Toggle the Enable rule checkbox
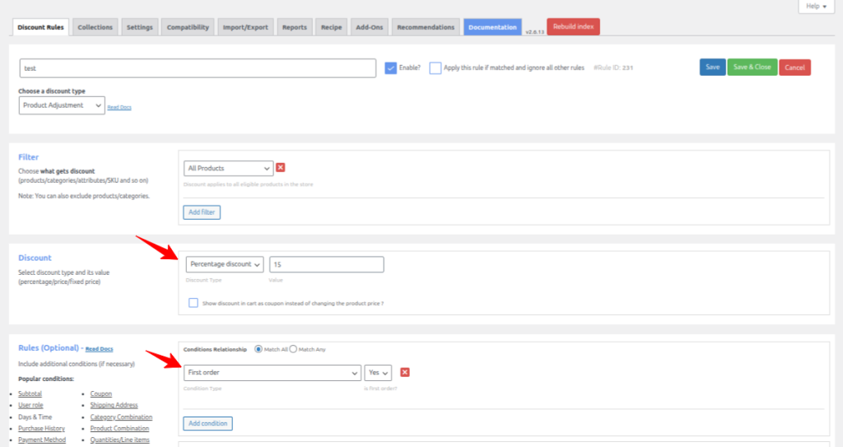The height and width of the screenshot is (447, 843). [391, 68]
